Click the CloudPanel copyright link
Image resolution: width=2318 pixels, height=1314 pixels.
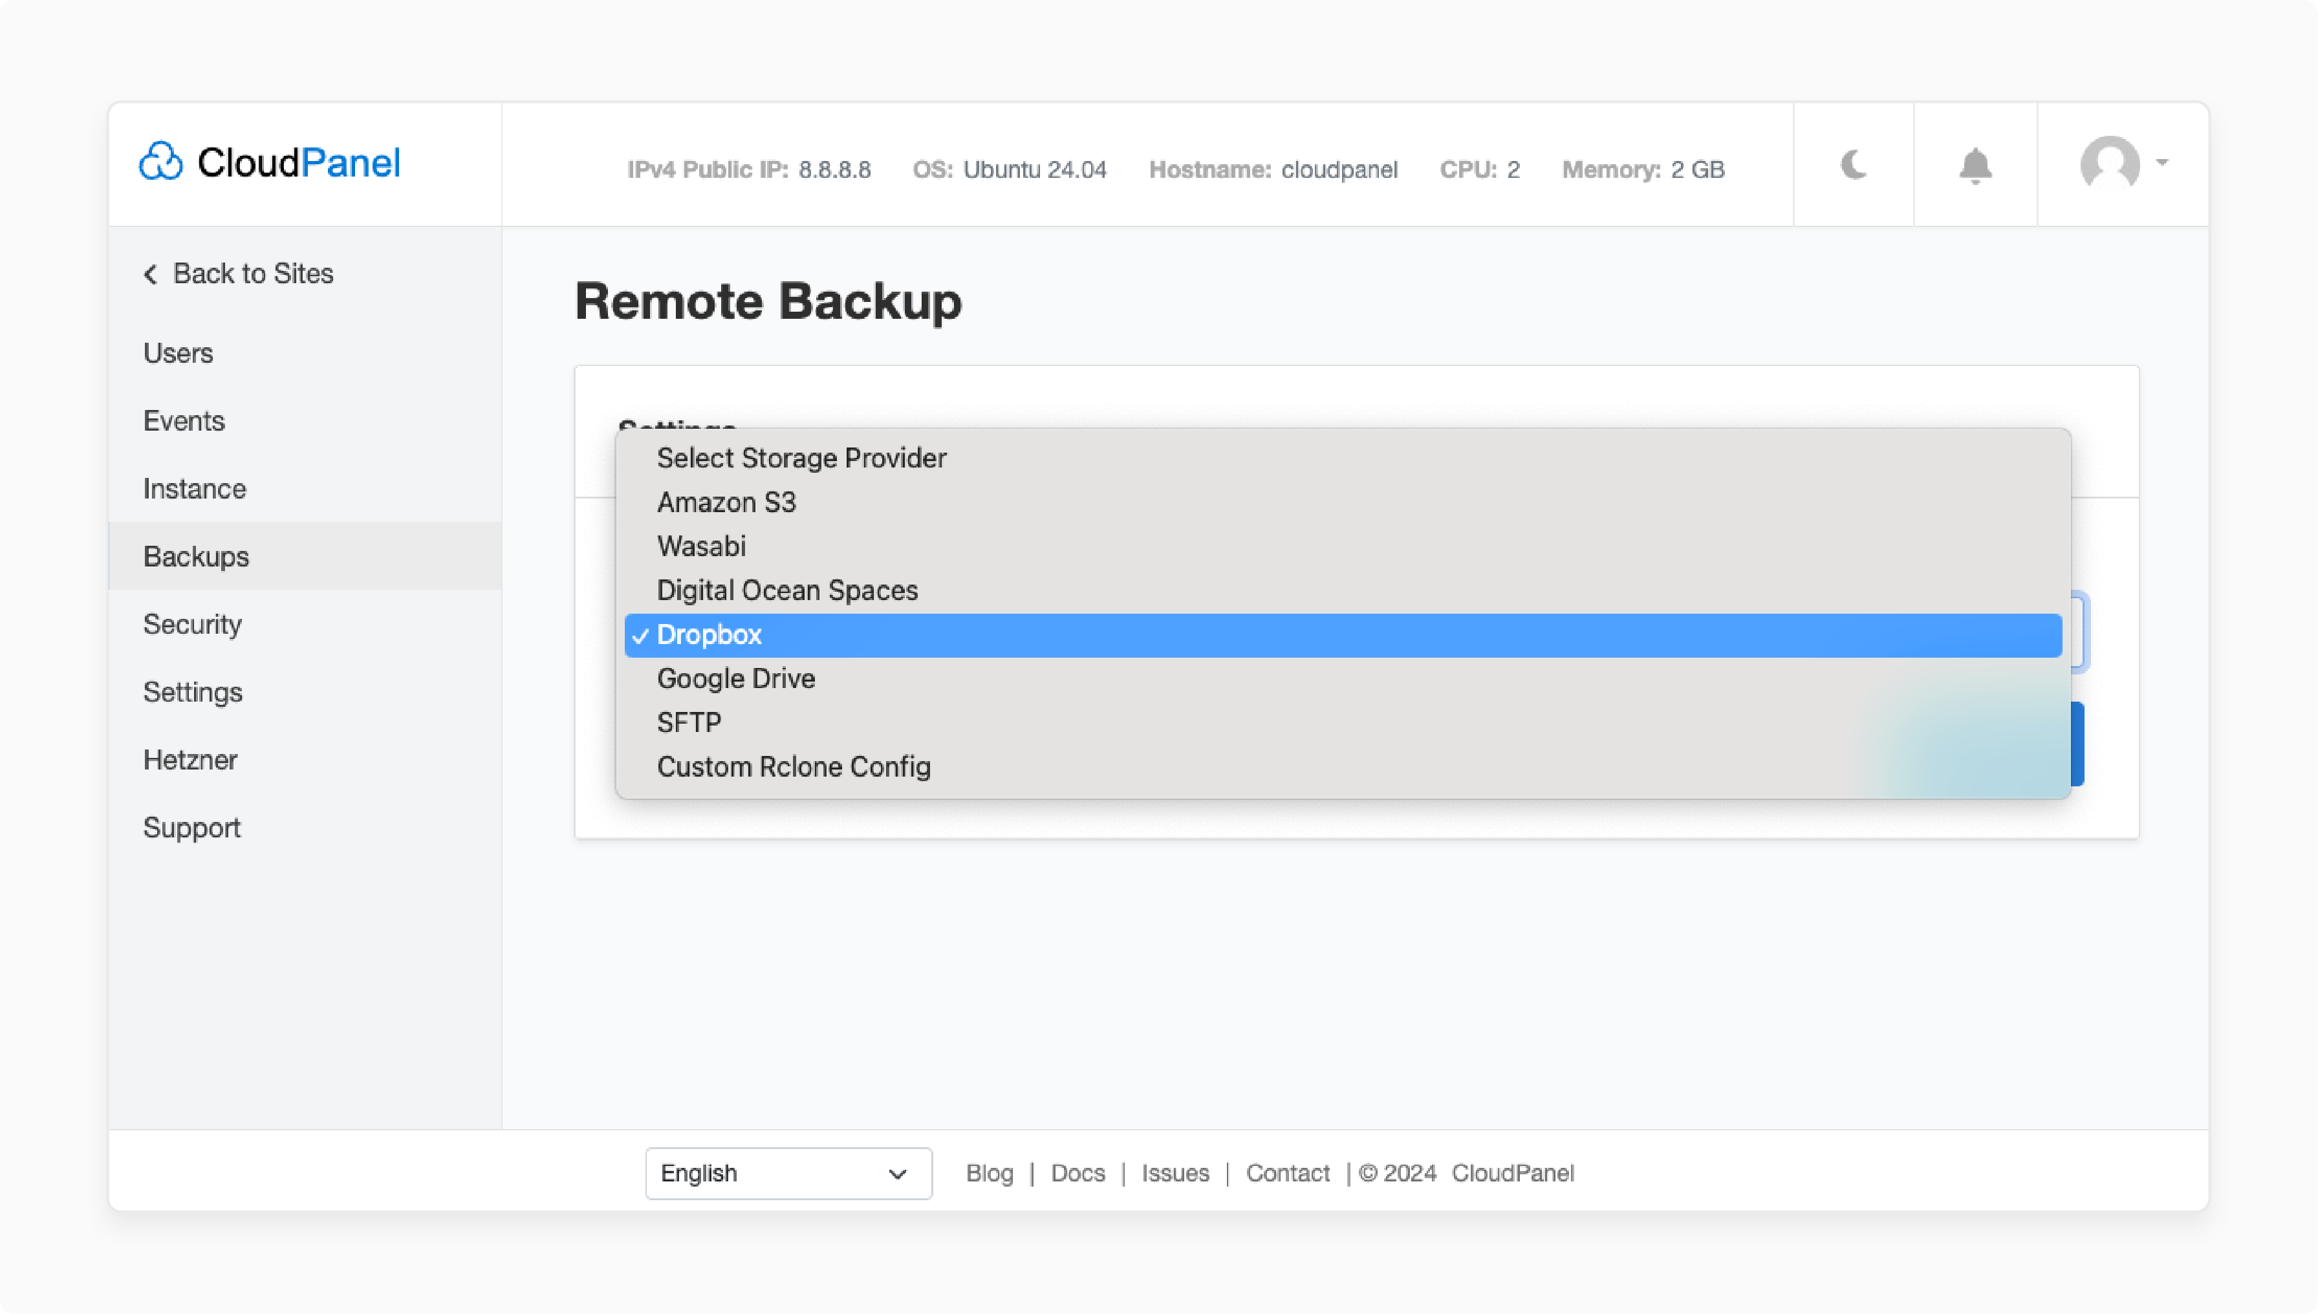coord(1513,1173)
